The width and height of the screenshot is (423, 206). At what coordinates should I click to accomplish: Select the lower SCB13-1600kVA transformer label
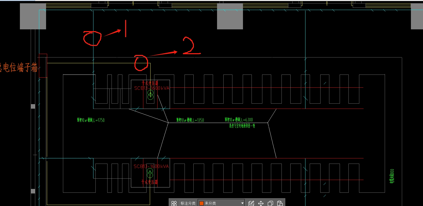[x=151, y=166]
